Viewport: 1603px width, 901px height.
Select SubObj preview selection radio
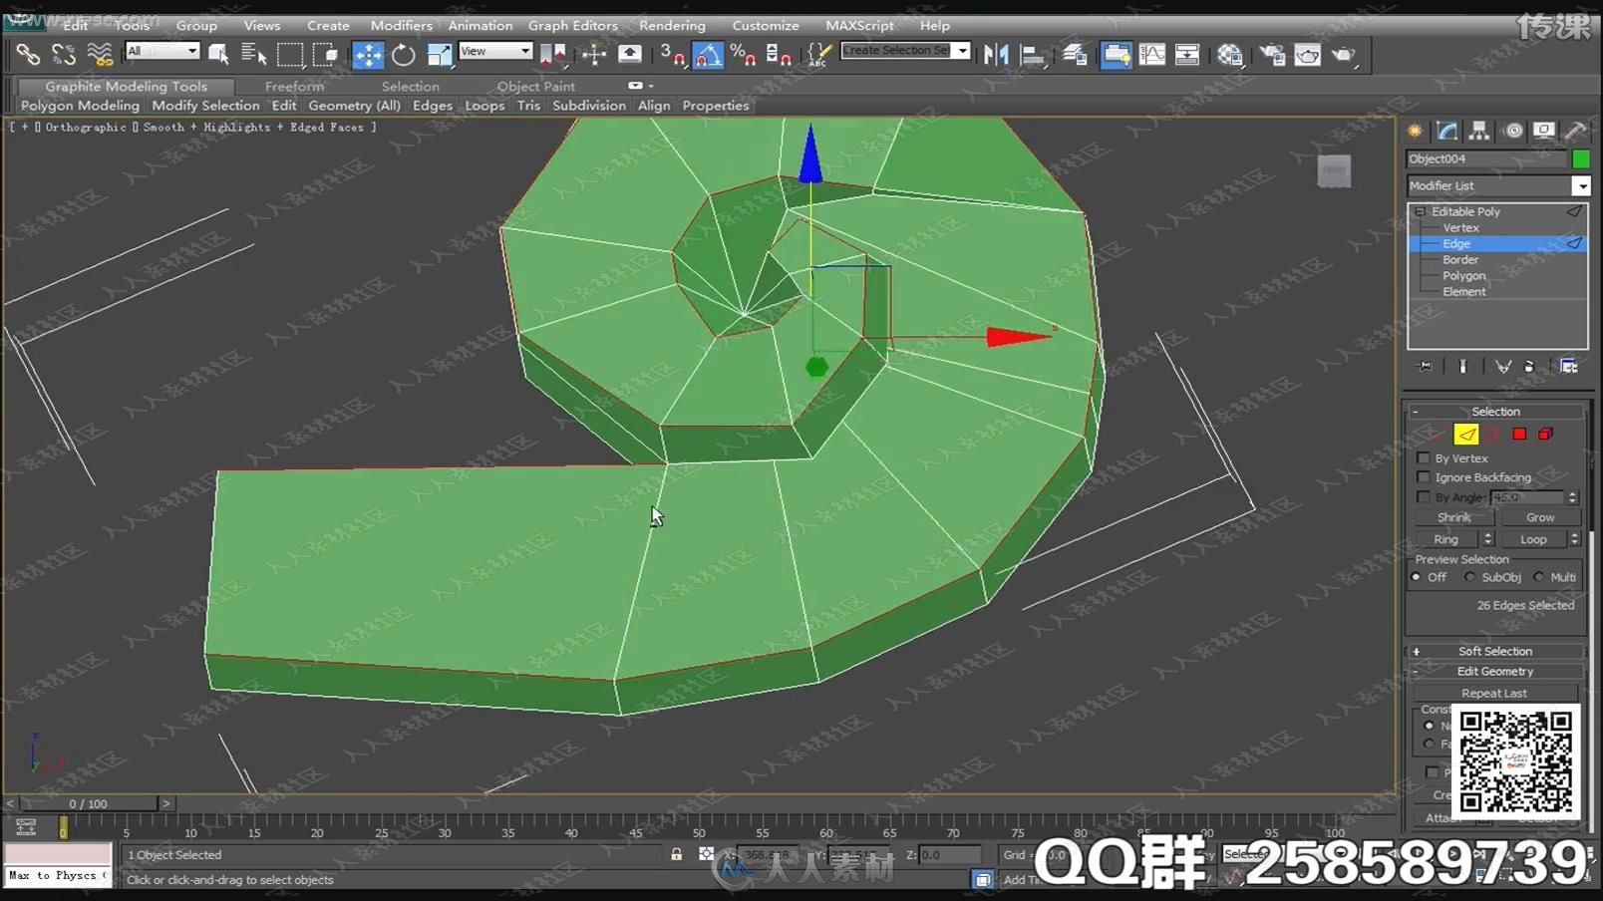pyautogui.click(x=1469, y=577)
